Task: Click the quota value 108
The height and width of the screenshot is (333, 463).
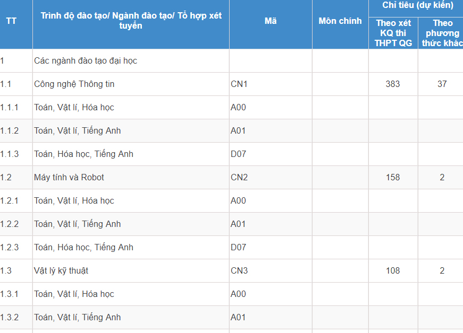Action: point(393,271)
